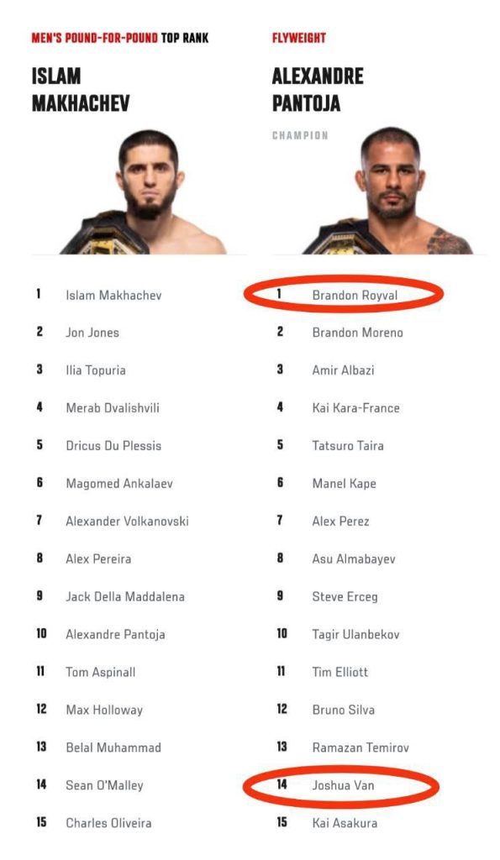This screenshot has width=500, height=860.
Task: Open Charles Oliveira's profile
Action: pos(108,823)
